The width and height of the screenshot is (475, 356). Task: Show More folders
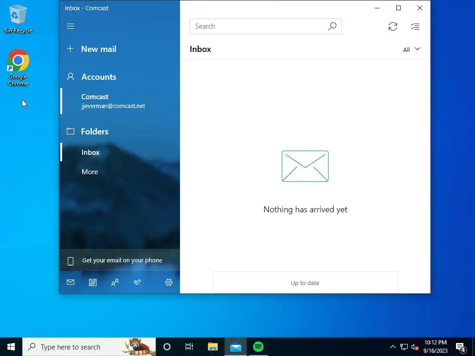(x=120, y=172)
